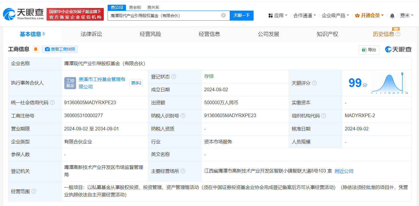The width and height of the screenshot is (419, 206).
Task: Clear the search box with the X icon
Action: point(223,15)
